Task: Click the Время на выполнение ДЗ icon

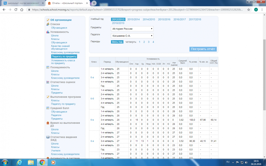Action: tap(48, 123)
